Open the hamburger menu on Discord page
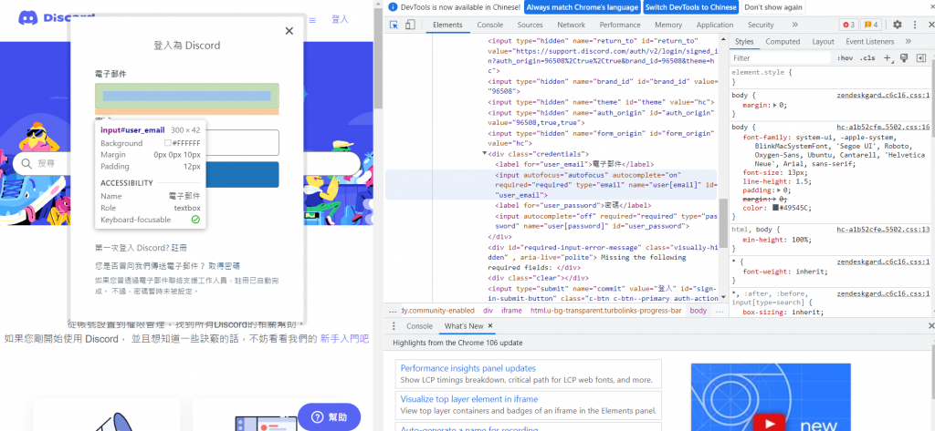The width and height of the screenshot is (935, 431). [312, 20]
